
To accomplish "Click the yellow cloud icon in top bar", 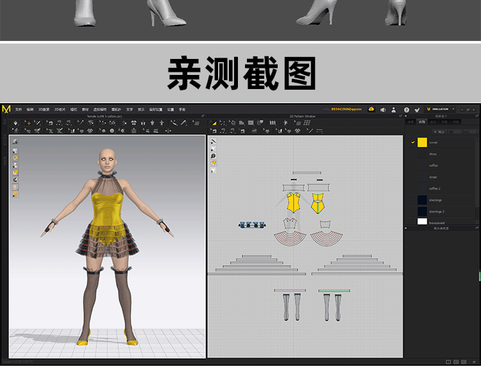I will coord(371,109).
